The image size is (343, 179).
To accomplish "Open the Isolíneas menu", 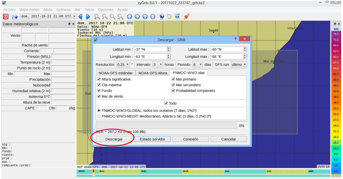I will (63, 10).
